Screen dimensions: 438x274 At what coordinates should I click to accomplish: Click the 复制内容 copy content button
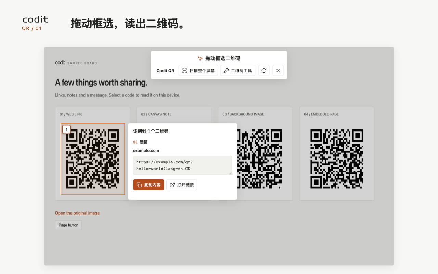pyautogui.click(x=149, y=185)
